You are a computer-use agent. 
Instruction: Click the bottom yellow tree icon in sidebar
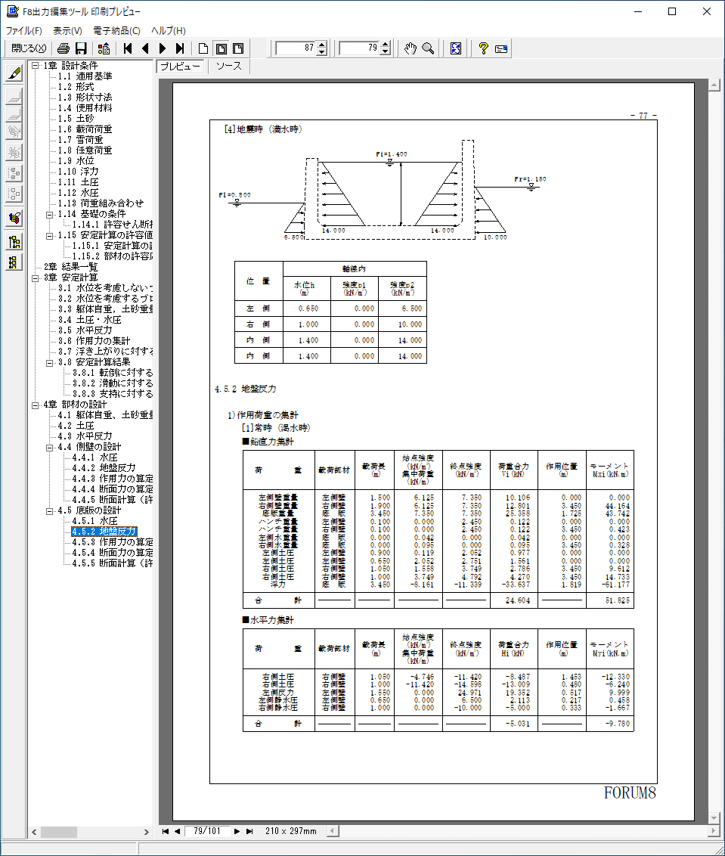point(14,262)
